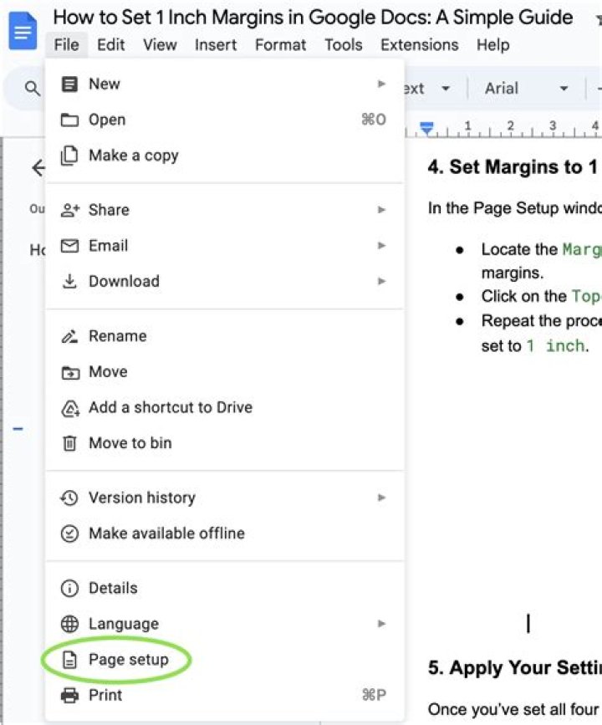This screenshot has width=602, height=725.
Task: Expand the Share submenu arrow
Action: (382, 210)
